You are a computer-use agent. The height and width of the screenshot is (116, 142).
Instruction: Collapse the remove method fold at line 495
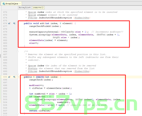18,77
